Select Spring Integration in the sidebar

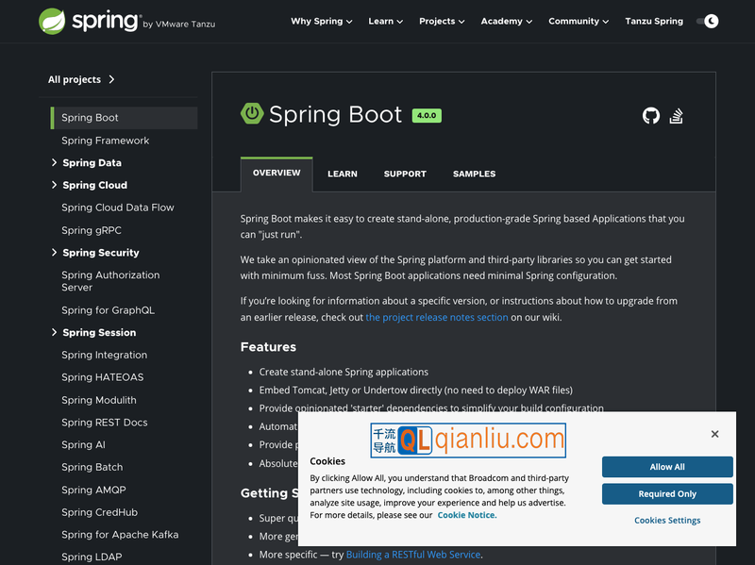pos(103,355)
